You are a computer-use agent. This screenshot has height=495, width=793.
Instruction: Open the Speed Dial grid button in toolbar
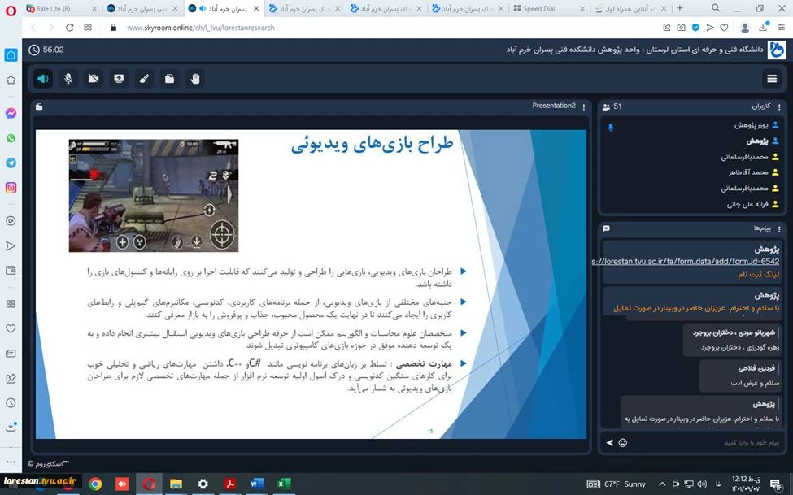pos(88,28)
